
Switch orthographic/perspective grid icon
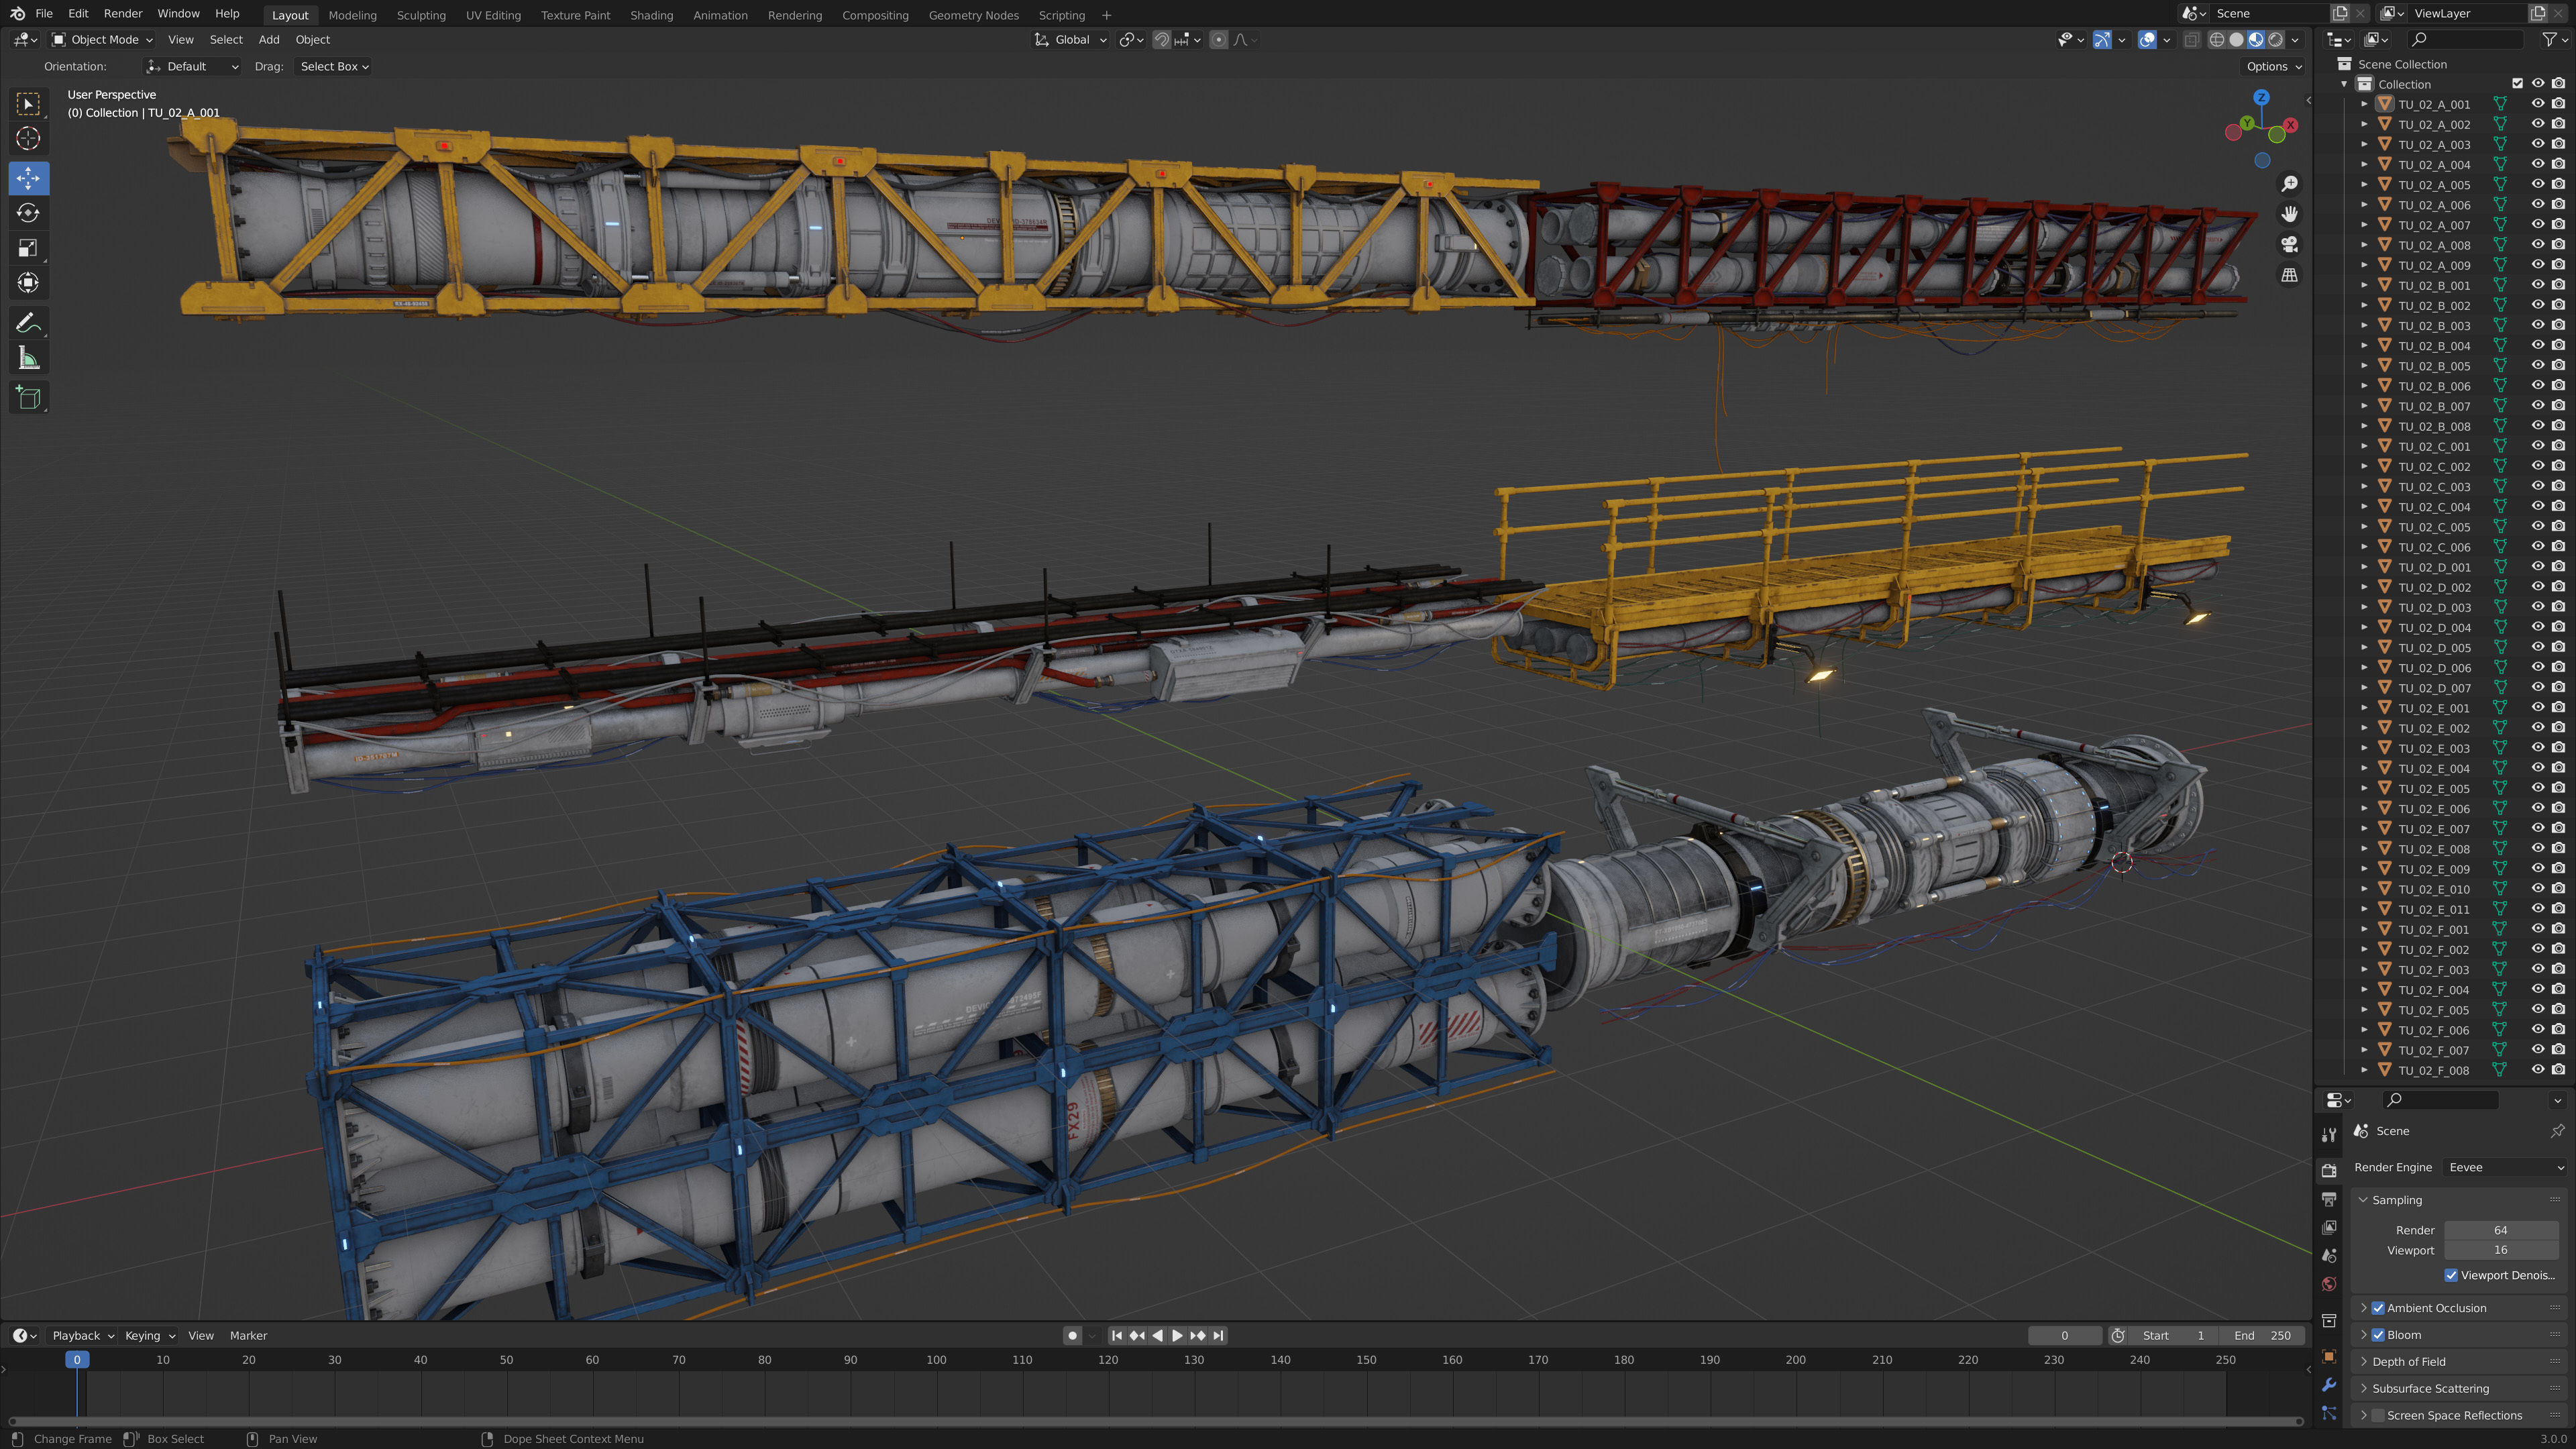click(2289, 274)
